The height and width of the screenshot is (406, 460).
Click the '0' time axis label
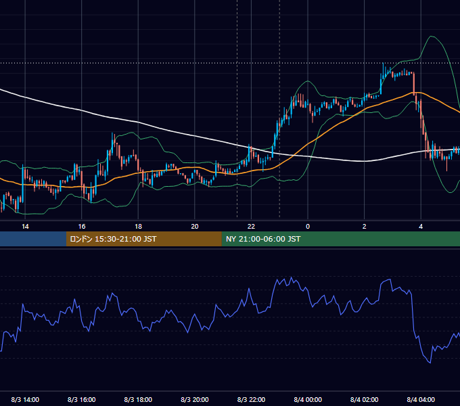click(308, 227)
